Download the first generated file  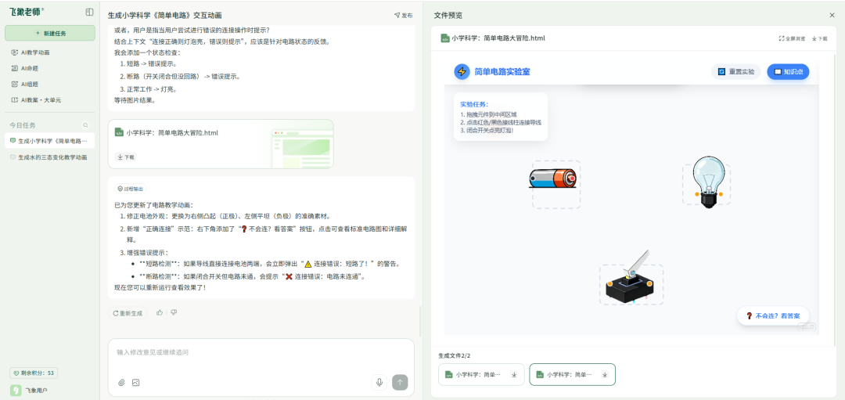[x=513, y=375]
